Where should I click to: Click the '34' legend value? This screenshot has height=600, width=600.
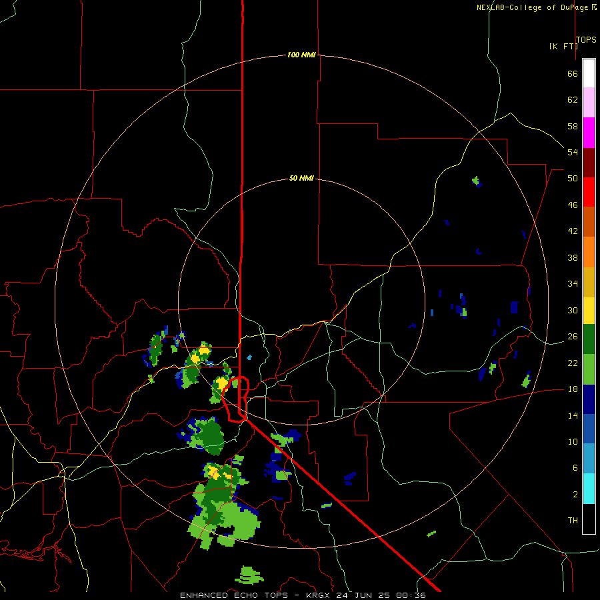pyautogui.click(x=573, y=283)
